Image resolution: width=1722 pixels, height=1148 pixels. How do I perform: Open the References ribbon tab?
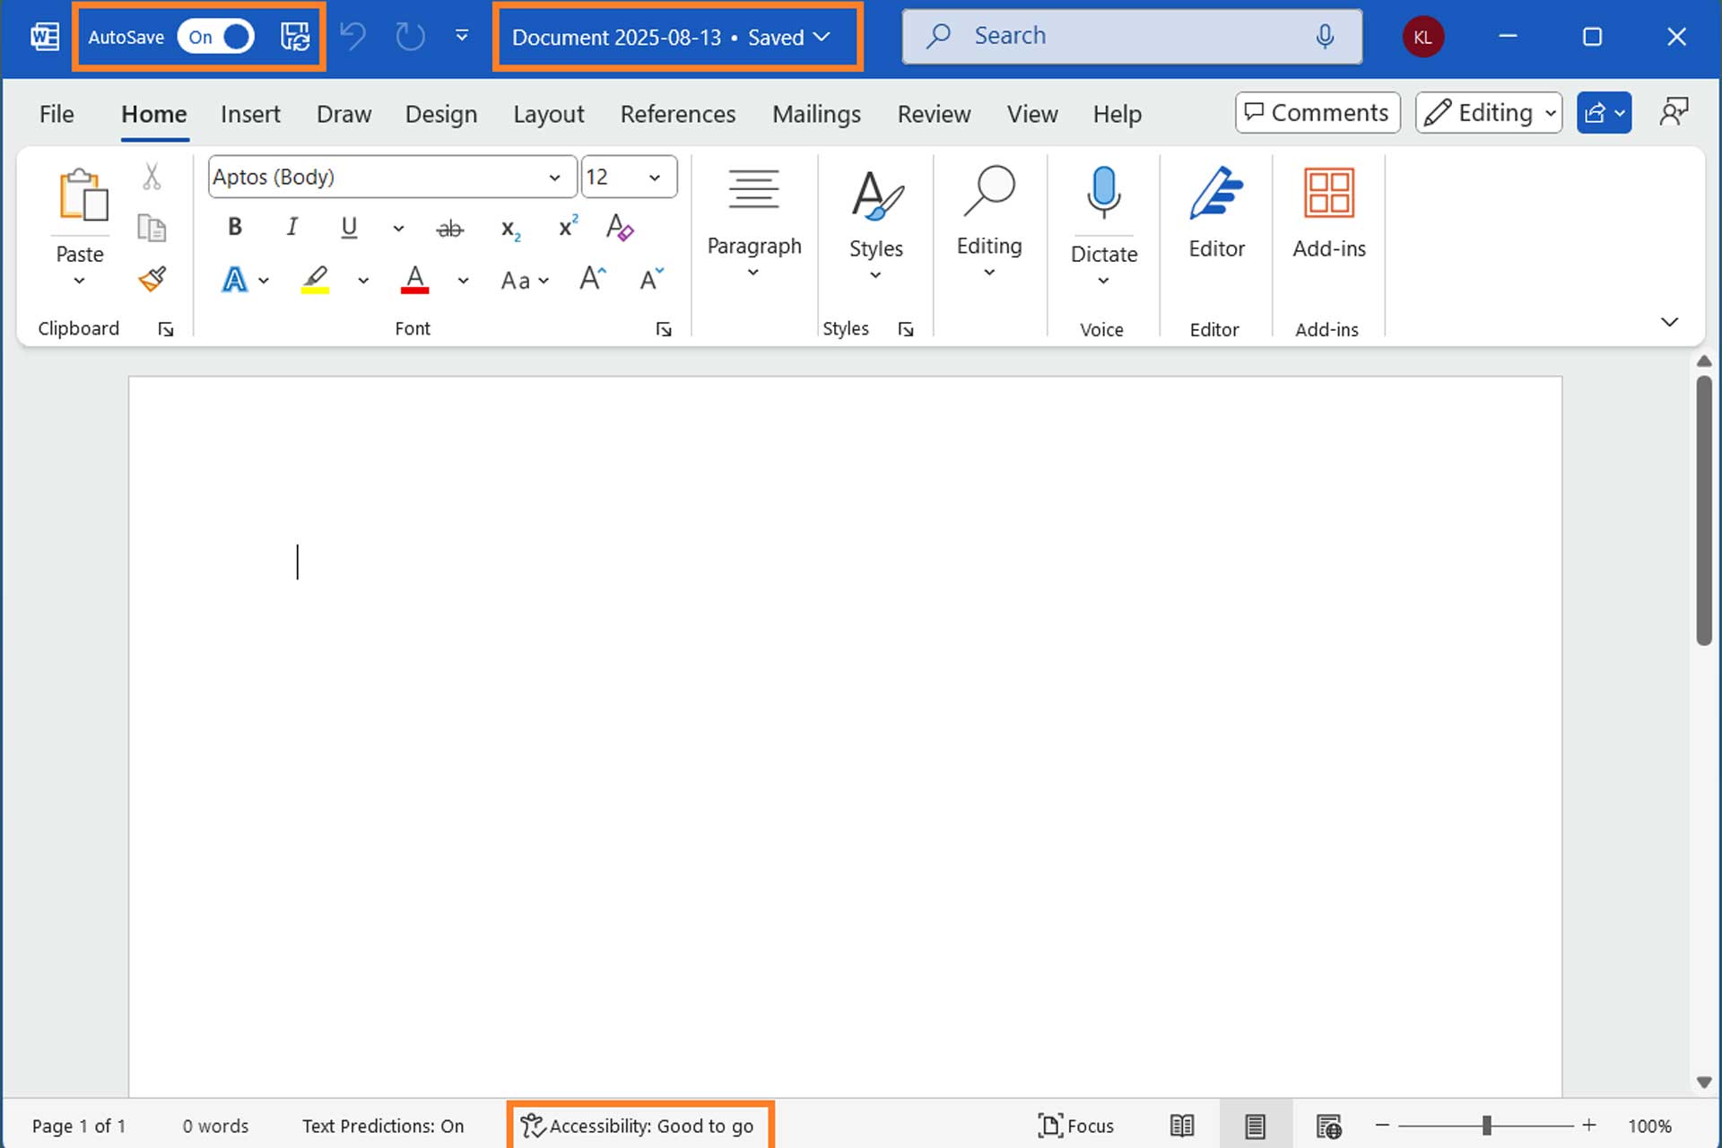(x=678, y=114)
